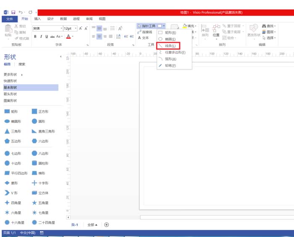This screenshot has width=294, height=237.
Task: Collapse the Shapes pane with the arrow
Action: (x=60, y=56)
